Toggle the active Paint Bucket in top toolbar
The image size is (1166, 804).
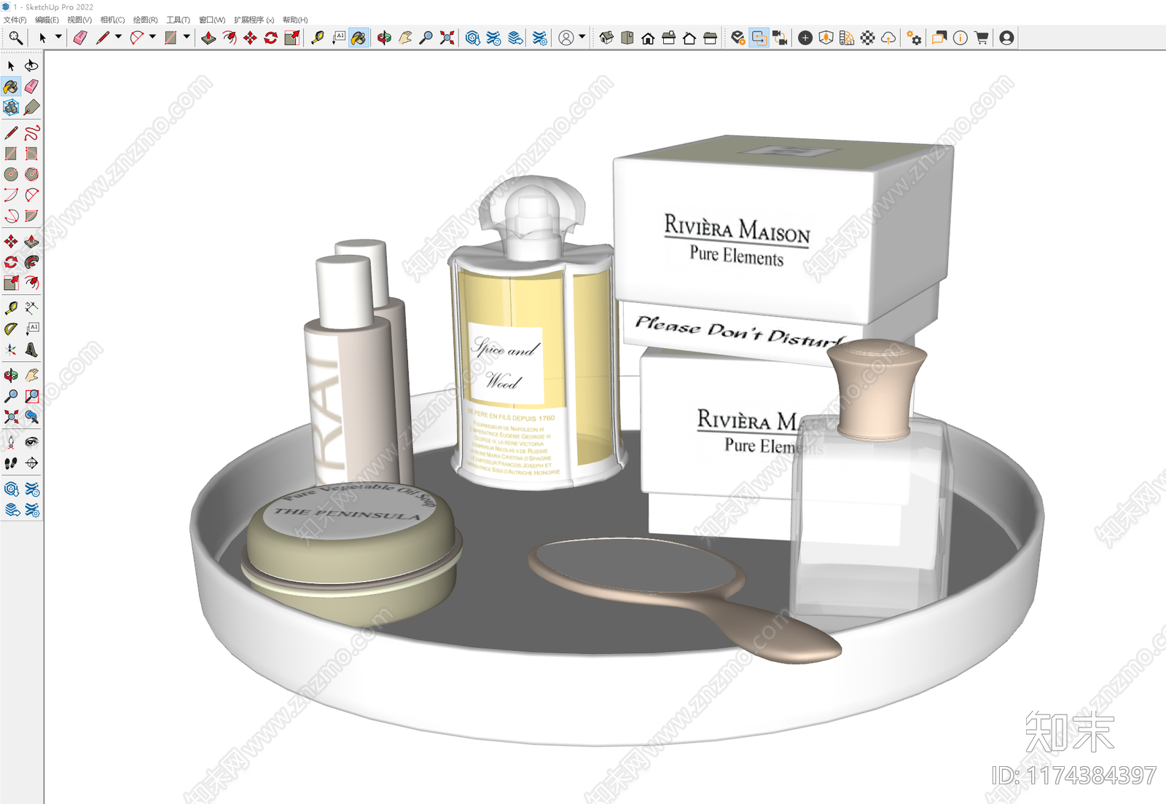(359, 38)
